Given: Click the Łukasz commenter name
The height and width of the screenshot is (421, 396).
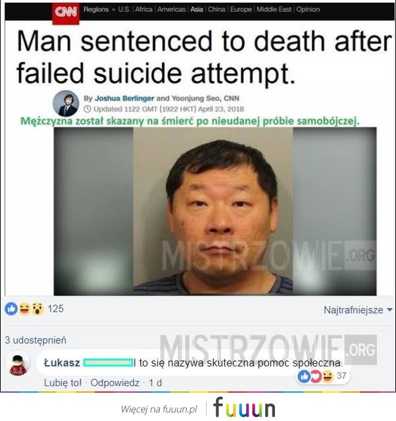Looking at the screenshot, I should pos(62,363).
